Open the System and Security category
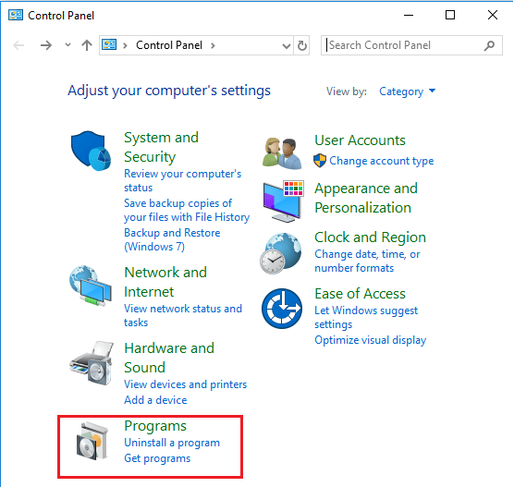 [x=161, y=147]
